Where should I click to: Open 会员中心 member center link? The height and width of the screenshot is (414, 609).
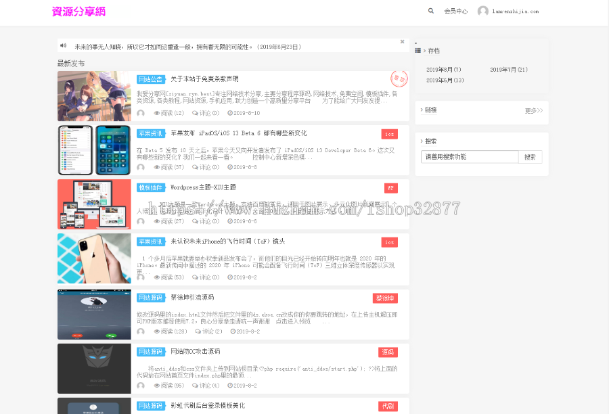(x=456, y=11)
